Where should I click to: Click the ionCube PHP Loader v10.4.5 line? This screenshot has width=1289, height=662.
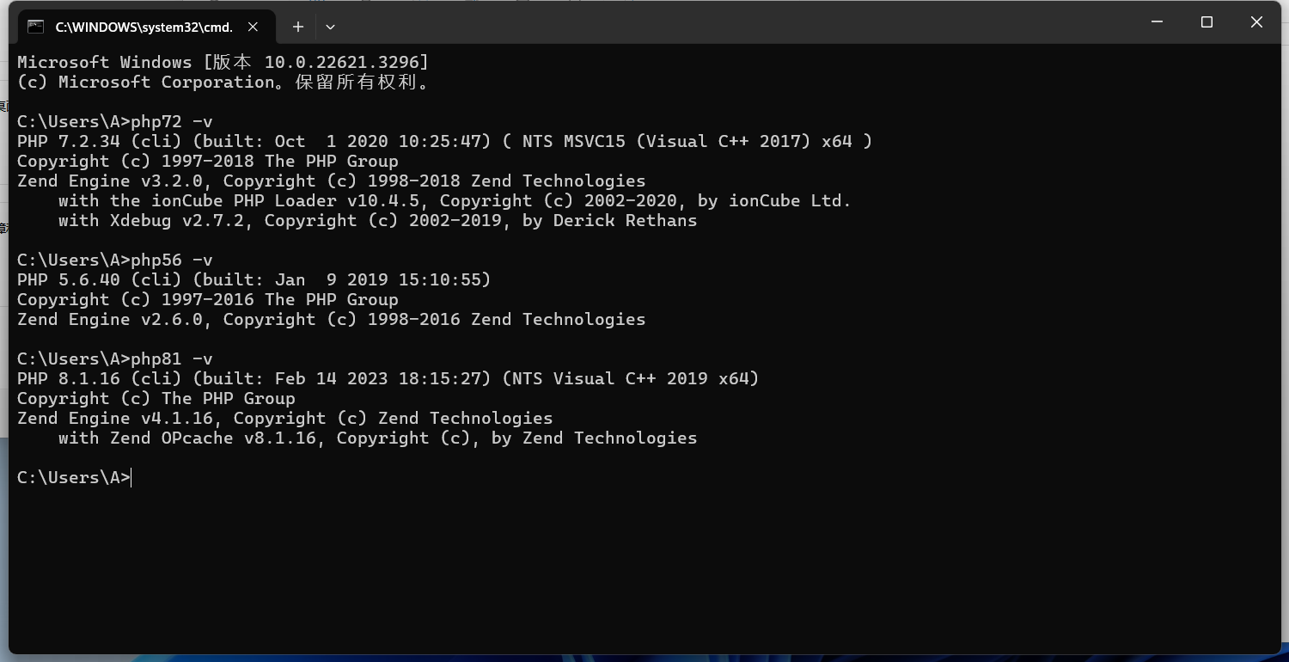click(x=454, y=200)
